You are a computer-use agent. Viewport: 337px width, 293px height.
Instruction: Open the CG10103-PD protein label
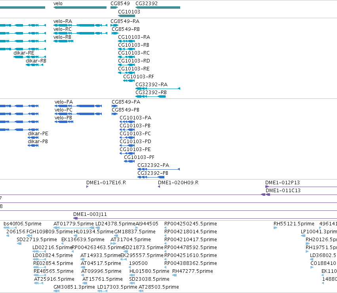click(135, 142)
